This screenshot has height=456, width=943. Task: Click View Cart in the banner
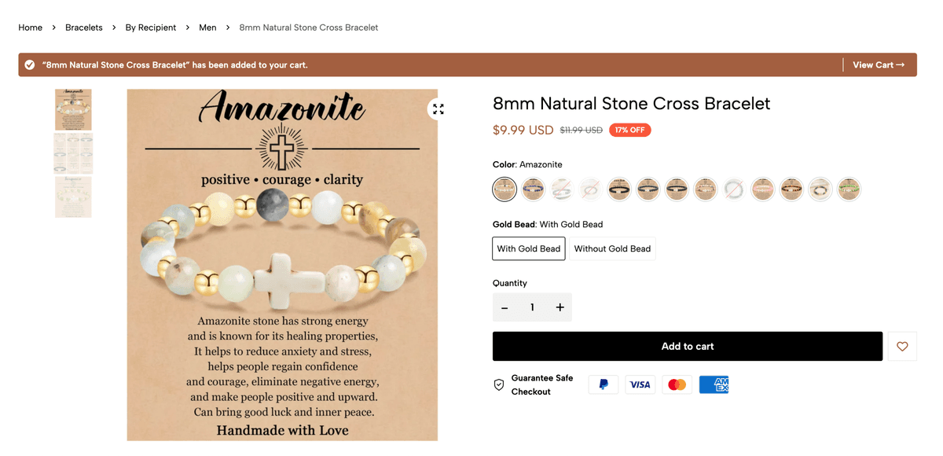point(878,64)
